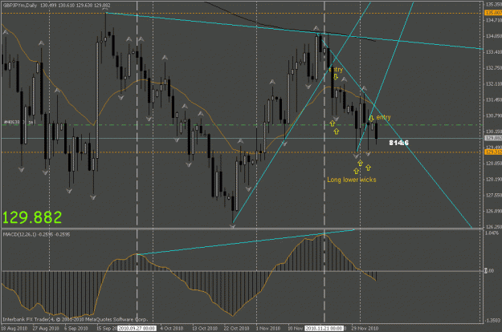
Task: Select the upper yellow 'entry' label near 132.750
Action: 336,69
